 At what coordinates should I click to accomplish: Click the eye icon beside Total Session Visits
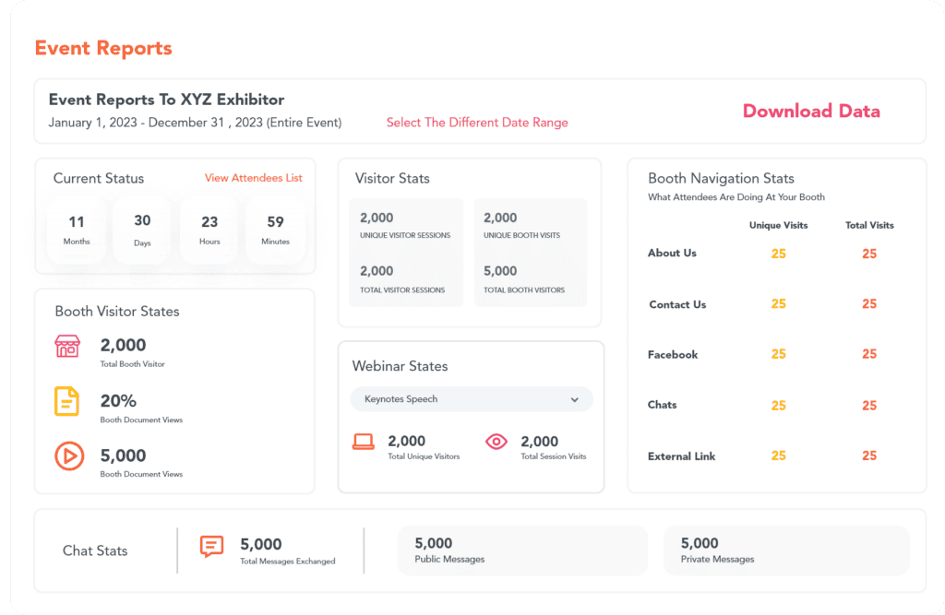[496, 442]
